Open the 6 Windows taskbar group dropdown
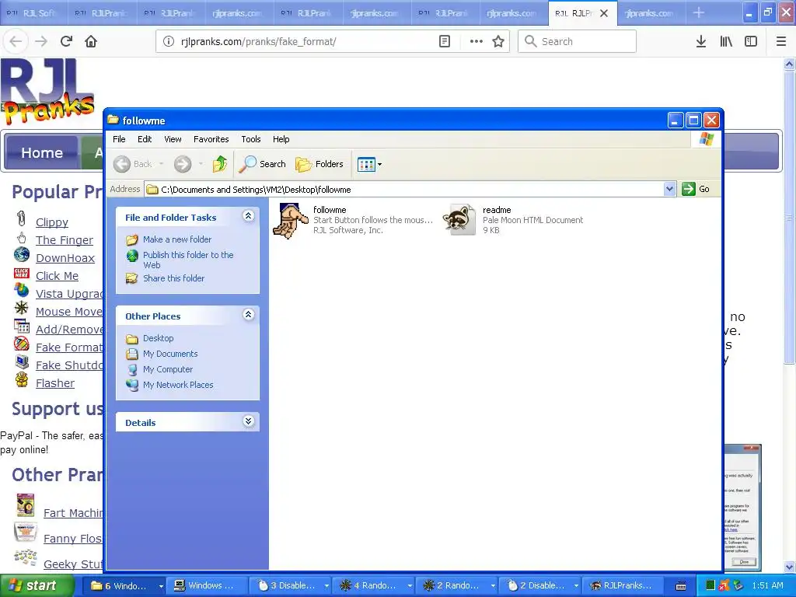 tap(161, 586)
